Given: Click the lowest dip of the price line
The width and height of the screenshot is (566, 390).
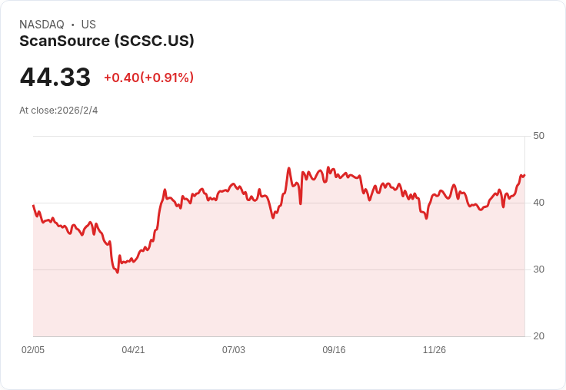Looking at the screenshot, I should click(x=117, y=273).
